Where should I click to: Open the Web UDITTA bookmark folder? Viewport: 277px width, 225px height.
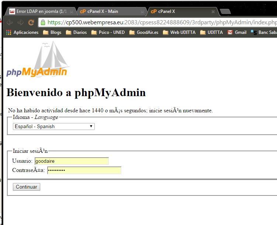(179, 32)
